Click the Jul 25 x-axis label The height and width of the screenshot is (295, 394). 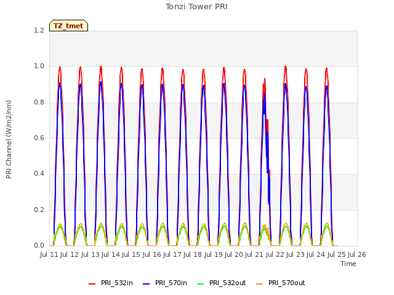337,254
